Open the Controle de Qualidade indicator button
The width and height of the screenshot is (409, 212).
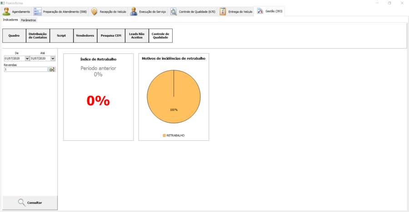coord(160,36)
